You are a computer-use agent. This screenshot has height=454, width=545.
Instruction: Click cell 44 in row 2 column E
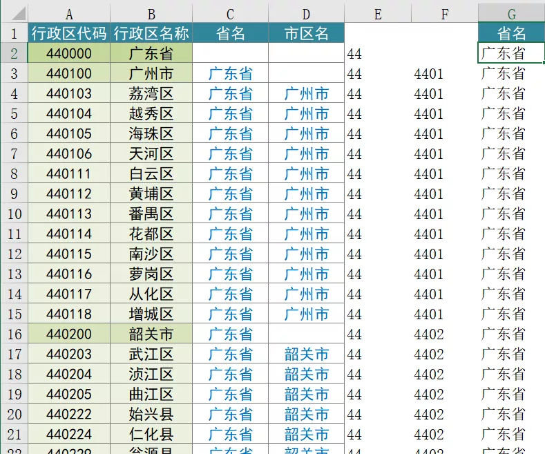click(378, 53)
